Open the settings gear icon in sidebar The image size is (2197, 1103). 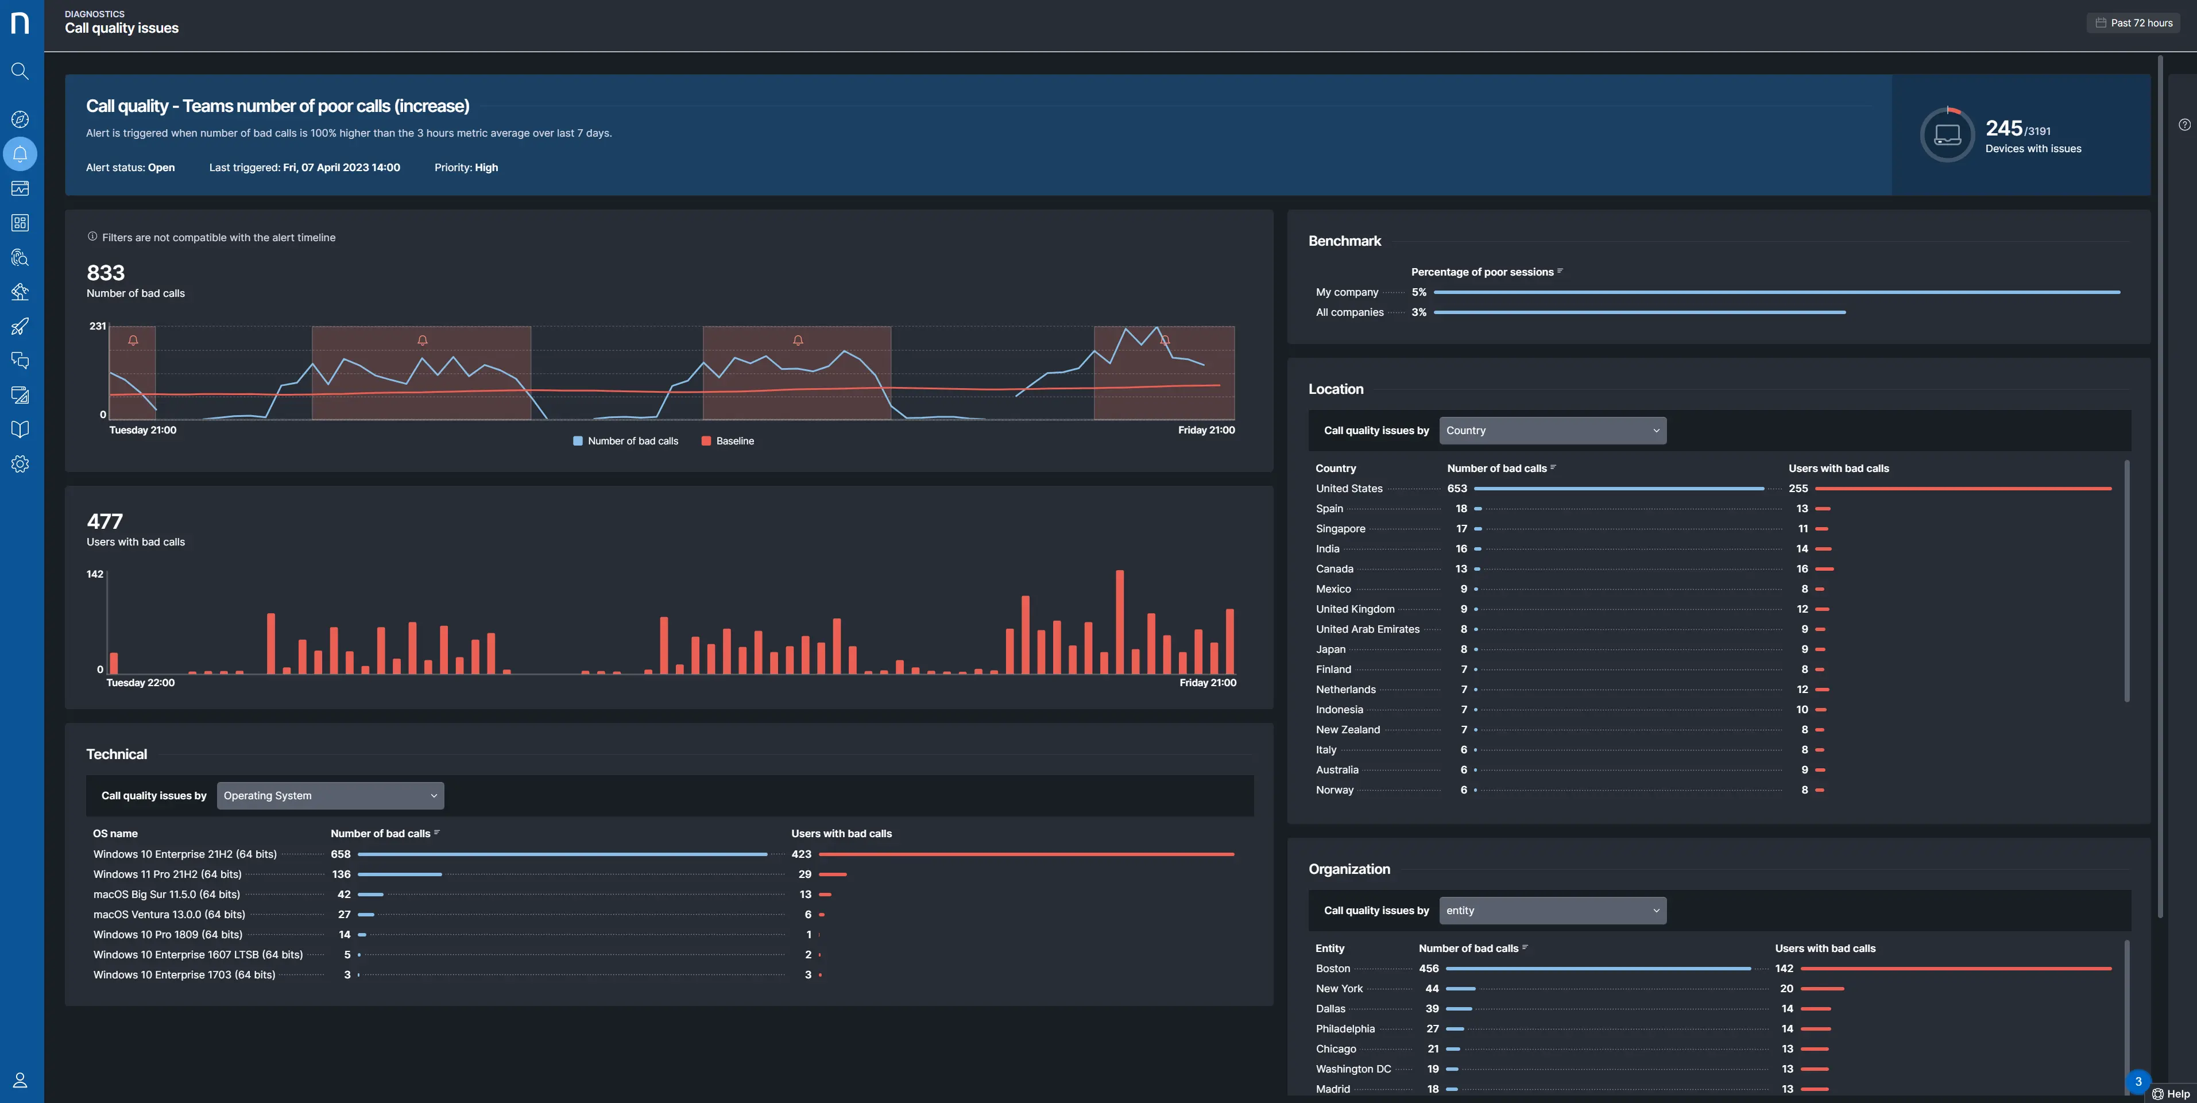coord(20,464)
